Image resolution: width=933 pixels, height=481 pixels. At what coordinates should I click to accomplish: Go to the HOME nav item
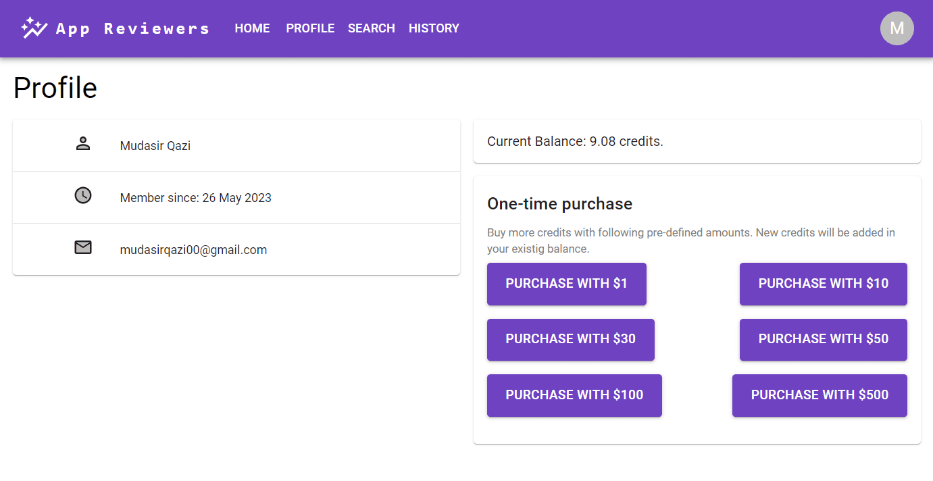pyautogui.click(x=252, y=28)
